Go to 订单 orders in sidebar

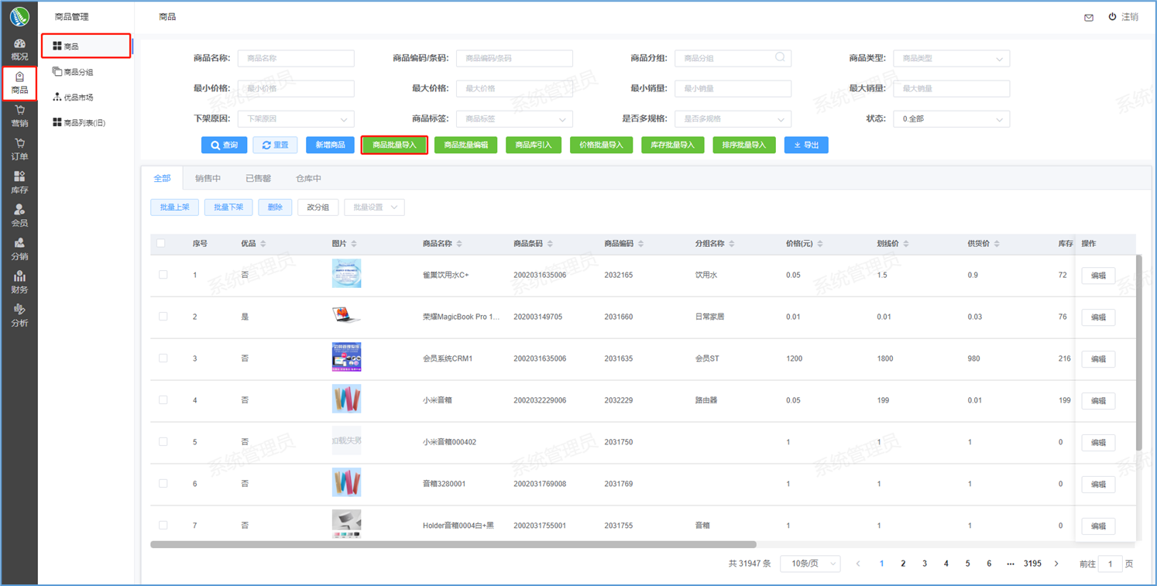tap(19, 149)
